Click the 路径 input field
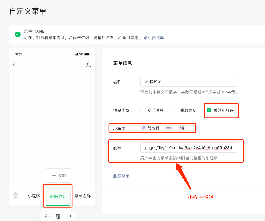The height and width of the screenshot is (221, 265). click(x=189, y=148)
